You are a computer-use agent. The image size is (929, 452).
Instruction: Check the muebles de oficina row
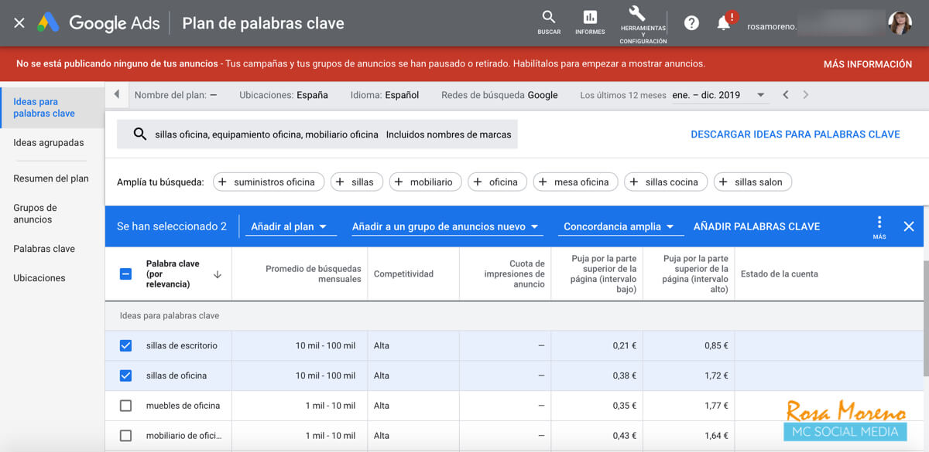125,405
